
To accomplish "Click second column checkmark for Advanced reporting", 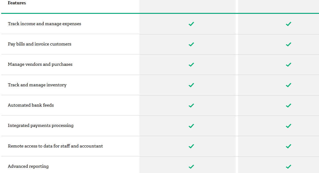I will (289, 167).
